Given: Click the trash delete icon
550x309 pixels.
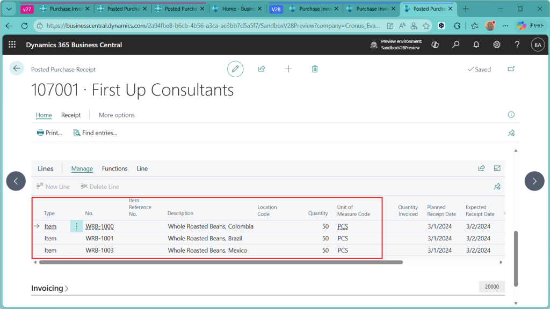Looking at the screenshot, I should tap(315, 69).
